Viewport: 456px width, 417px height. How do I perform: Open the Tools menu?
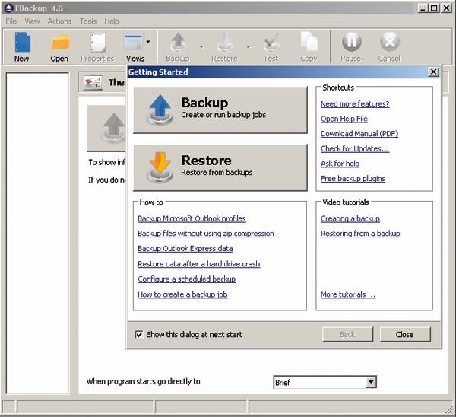coord(88,21)
